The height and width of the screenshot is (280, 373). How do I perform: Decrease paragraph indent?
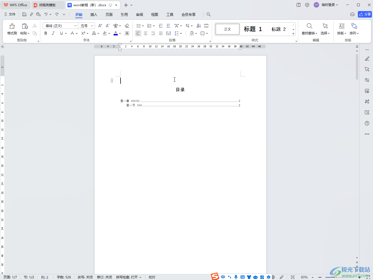pos(161,26)
